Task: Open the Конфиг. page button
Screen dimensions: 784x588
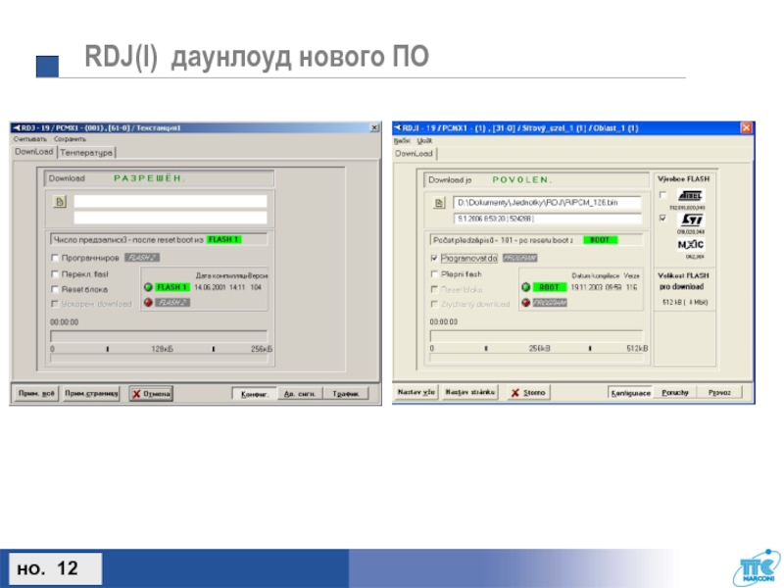Action: pos(255,394)
